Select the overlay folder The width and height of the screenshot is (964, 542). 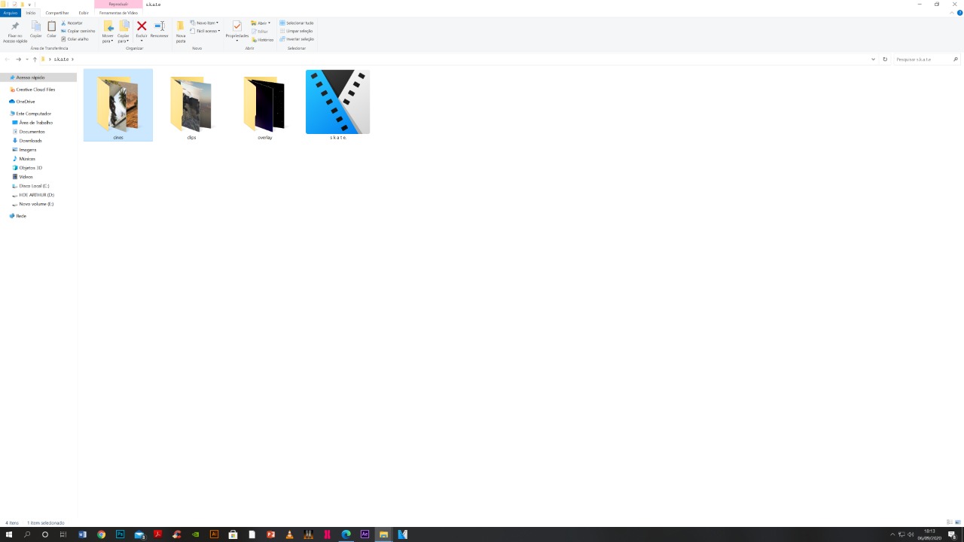point(264,105)
